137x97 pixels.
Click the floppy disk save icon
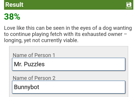(x=129, y=4)
